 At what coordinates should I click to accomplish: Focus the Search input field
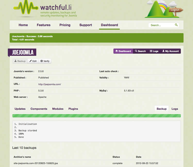tap(161, 25)
